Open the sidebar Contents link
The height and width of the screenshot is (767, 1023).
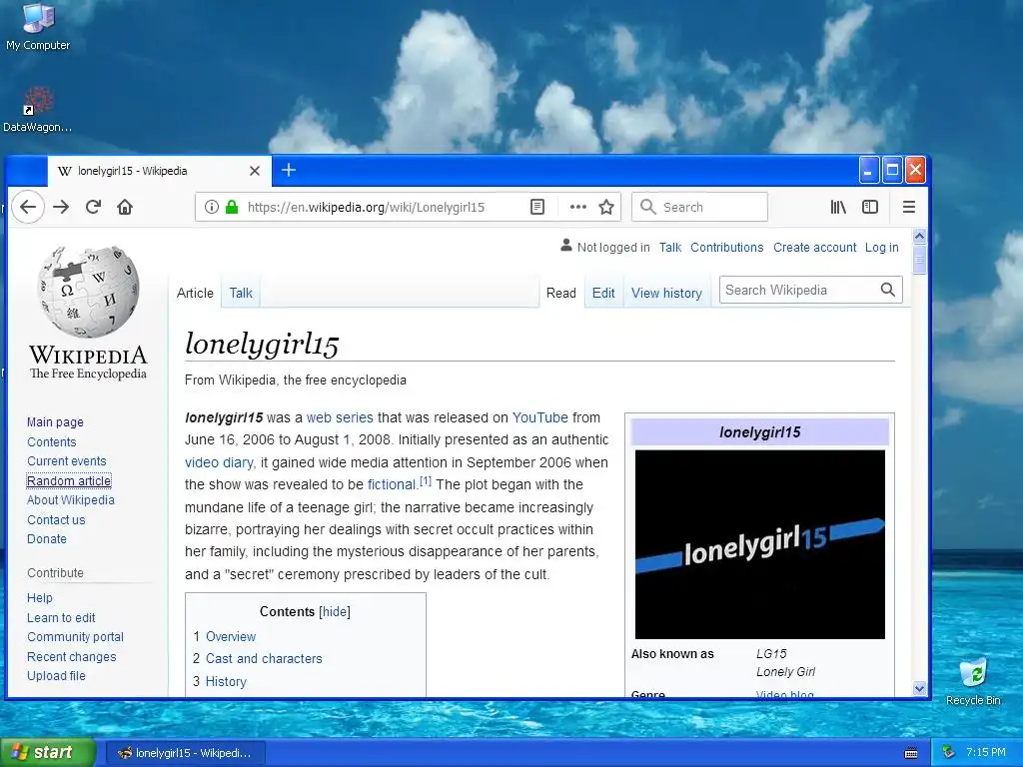tap(52, 441)
